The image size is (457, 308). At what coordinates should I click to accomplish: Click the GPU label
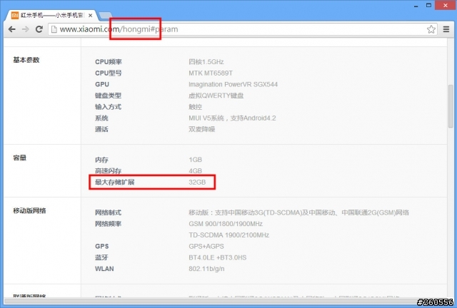pyautogui.click(x=102, y=84)
